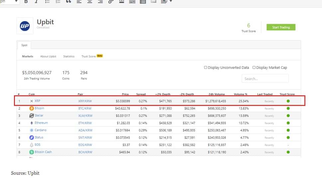Toggle the toolbar with the keyboard icon
Image resolution: width=322 pixels, height=181 pixels.
(132, 2)
